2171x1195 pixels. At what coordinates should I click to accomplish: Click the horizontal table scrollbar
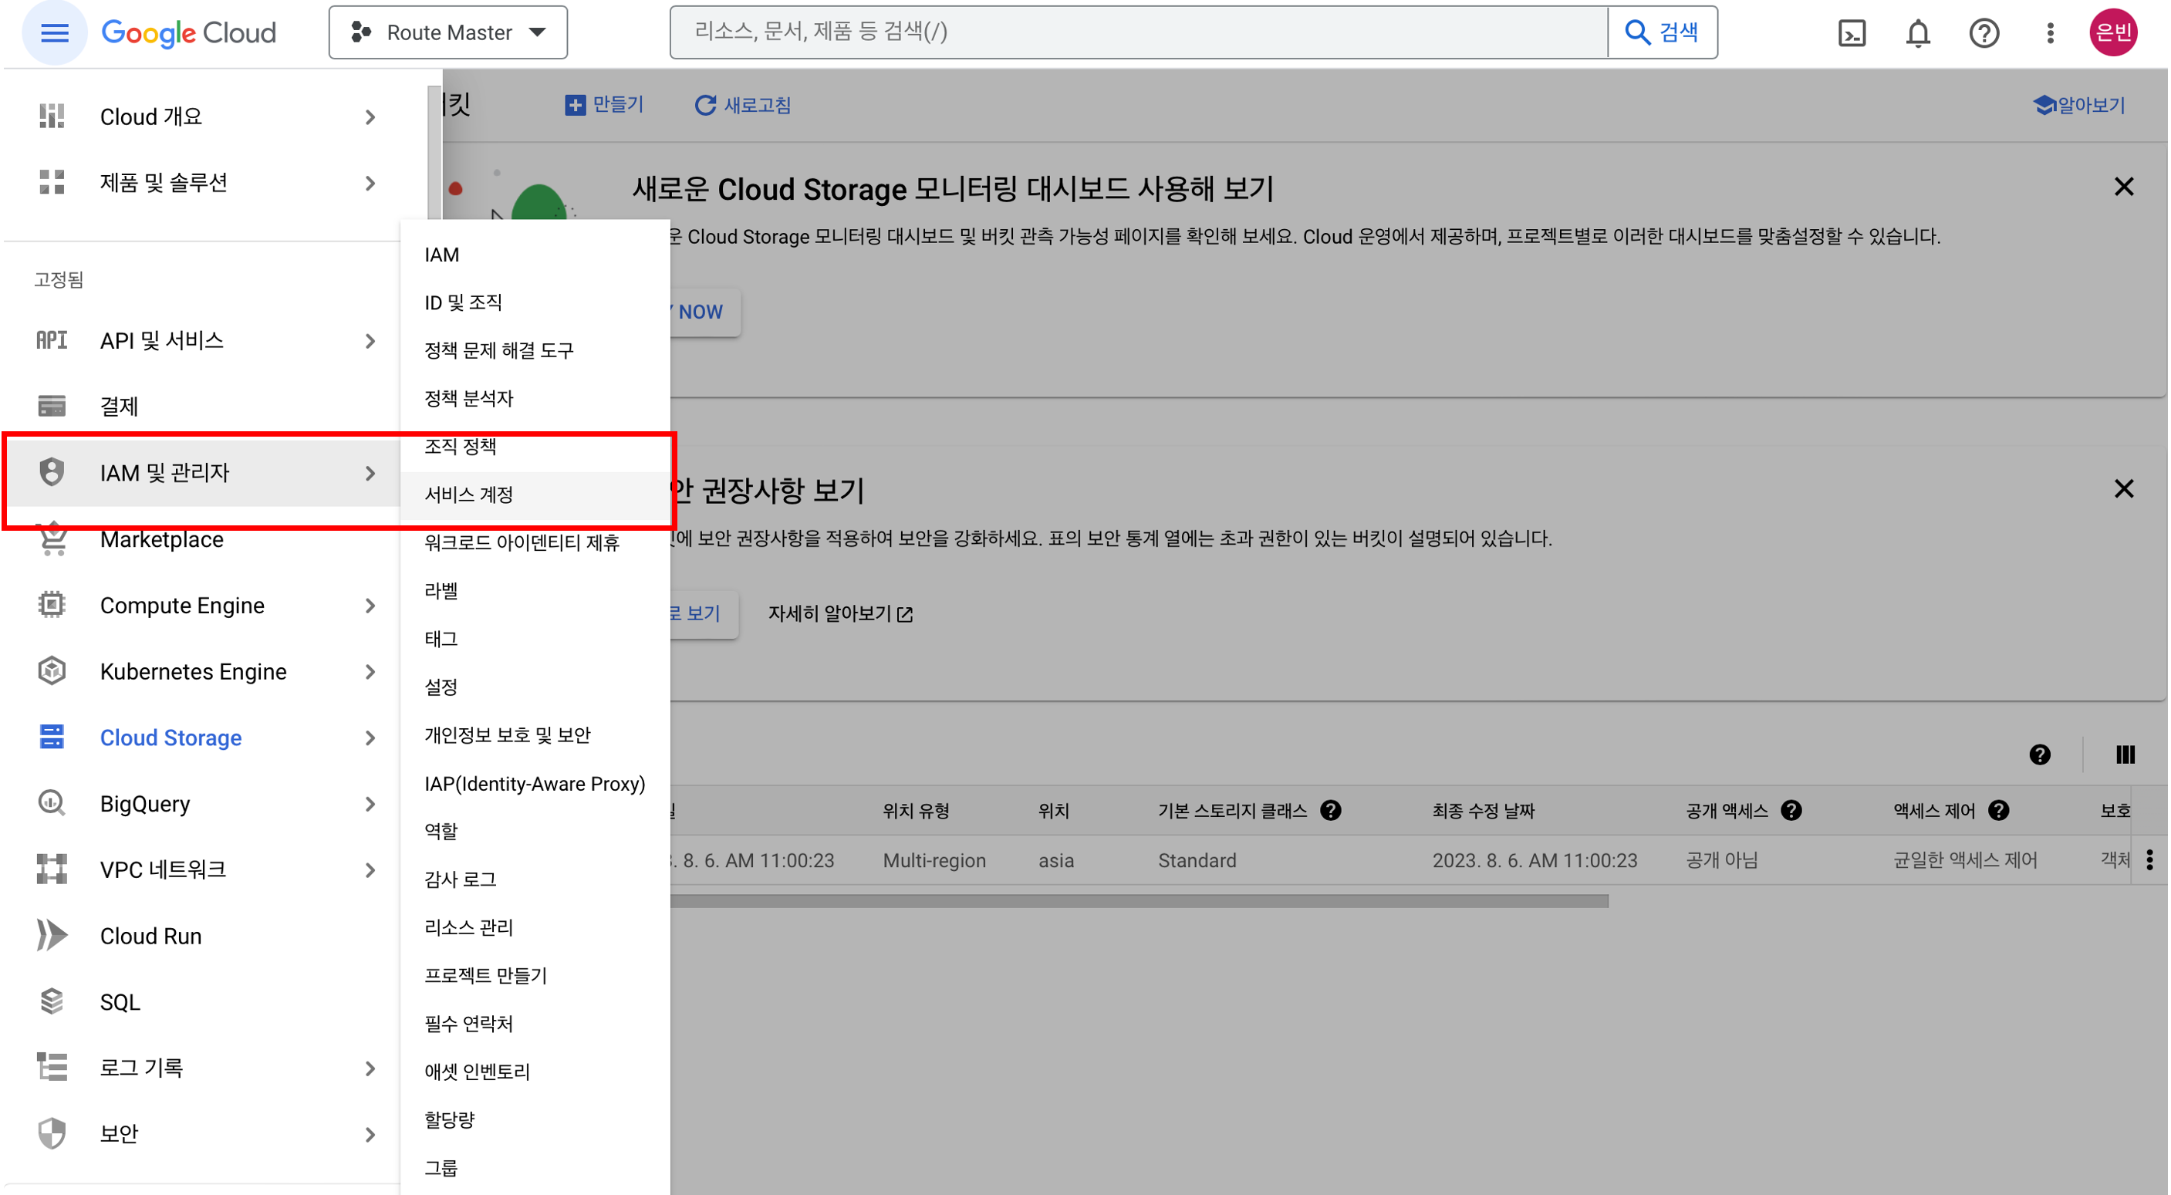pyautogui.click(x=1138, y=901)
